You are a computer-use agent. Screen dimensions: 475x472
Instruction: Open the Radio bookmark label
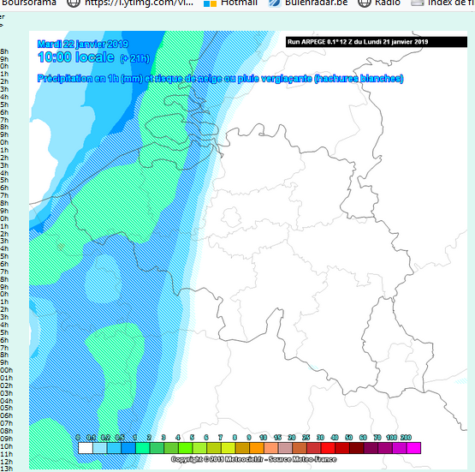388,3
